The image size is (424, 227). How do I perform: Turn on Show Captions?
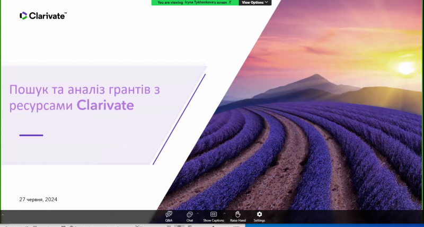click(x=214, y=217)
